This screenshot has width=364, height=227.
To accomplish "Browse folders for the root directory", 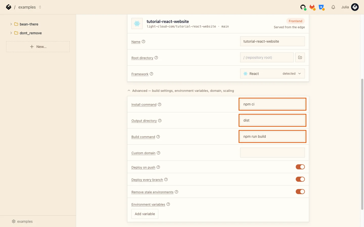I will point(300,58).
